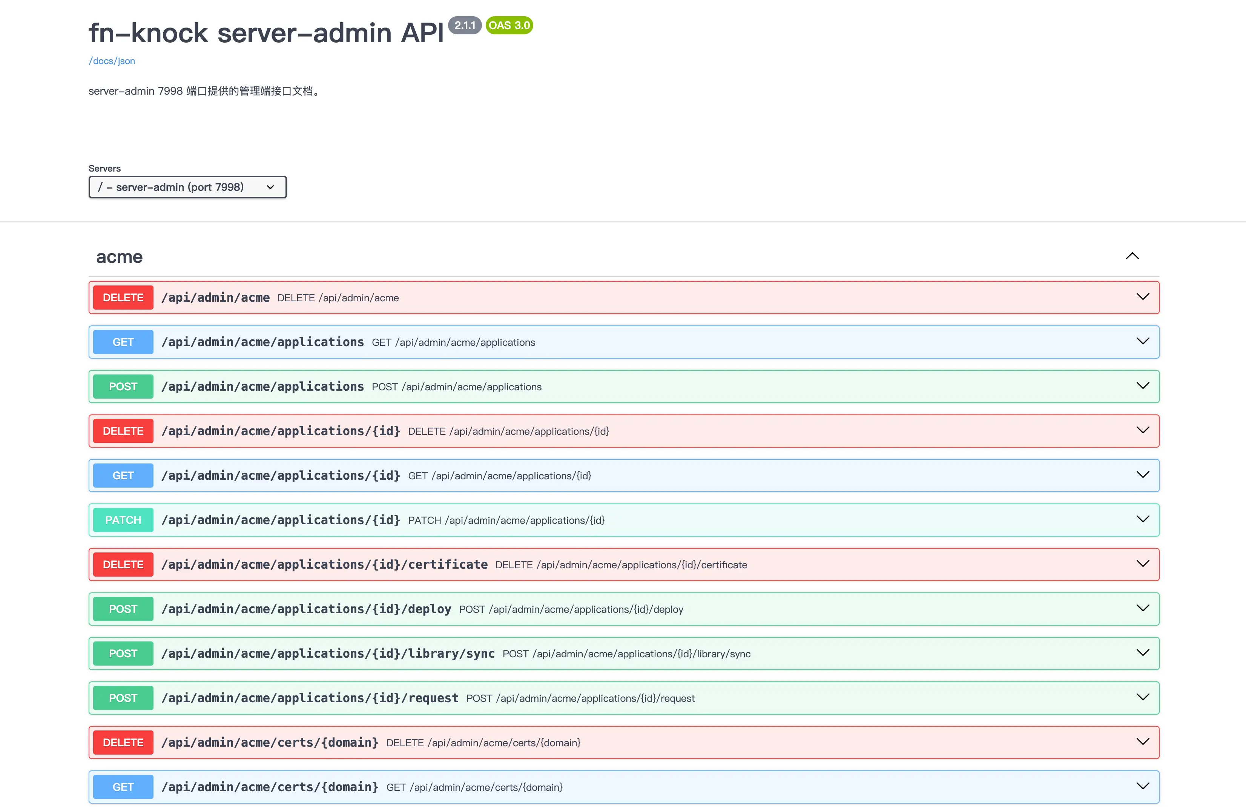Click summary text 'DELETE /api/admin/acme'

coord(338,298)
